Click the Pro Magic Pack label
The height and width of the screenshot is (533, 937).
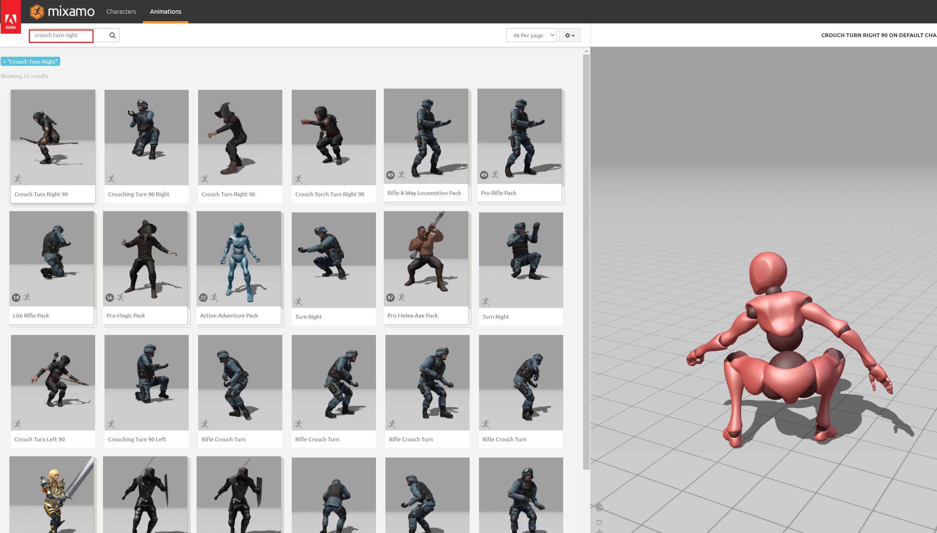click(x=126, y=316)
